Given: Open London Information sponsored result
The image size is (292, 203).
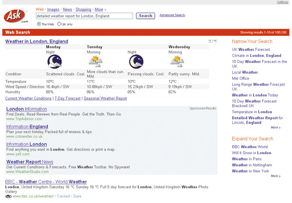Looking at the screenshot, I should 27,109.
